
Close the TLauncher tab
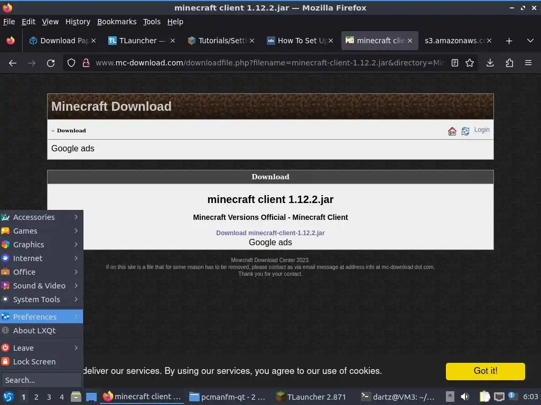pyautogui.click(x=173, y=41)
